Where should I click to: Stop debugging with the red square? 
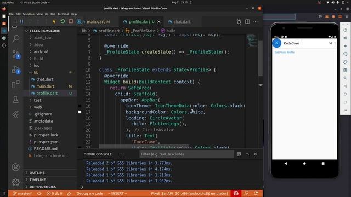tap(71, 21)
